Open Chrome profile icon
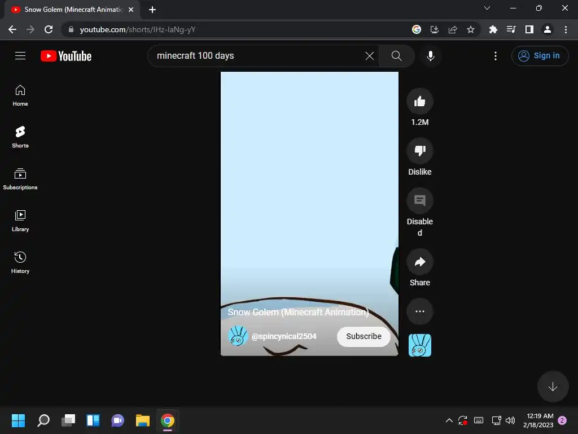The height and width of the screenshot is (434, 578). (547, 29)
